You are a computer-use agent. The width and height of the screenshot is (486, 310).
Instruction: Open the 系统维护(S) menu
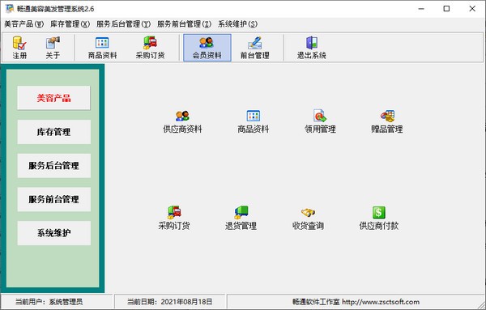tap(237, 23)
